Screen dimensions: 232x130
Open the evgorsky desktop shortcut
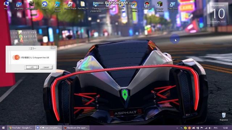click(19, 5)
